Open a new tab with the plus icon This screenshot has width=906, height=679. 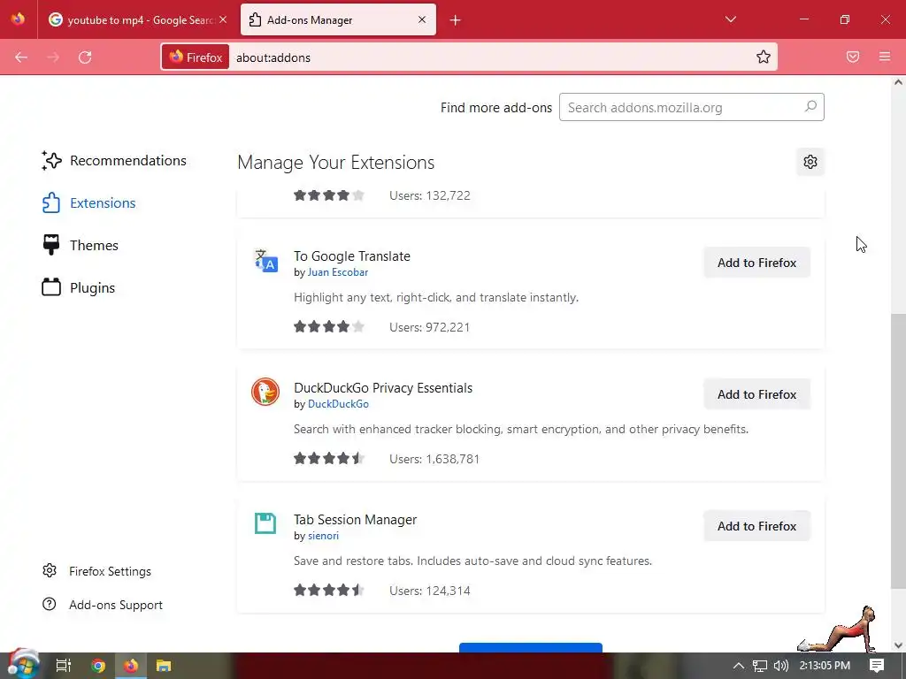coord(456,20)
